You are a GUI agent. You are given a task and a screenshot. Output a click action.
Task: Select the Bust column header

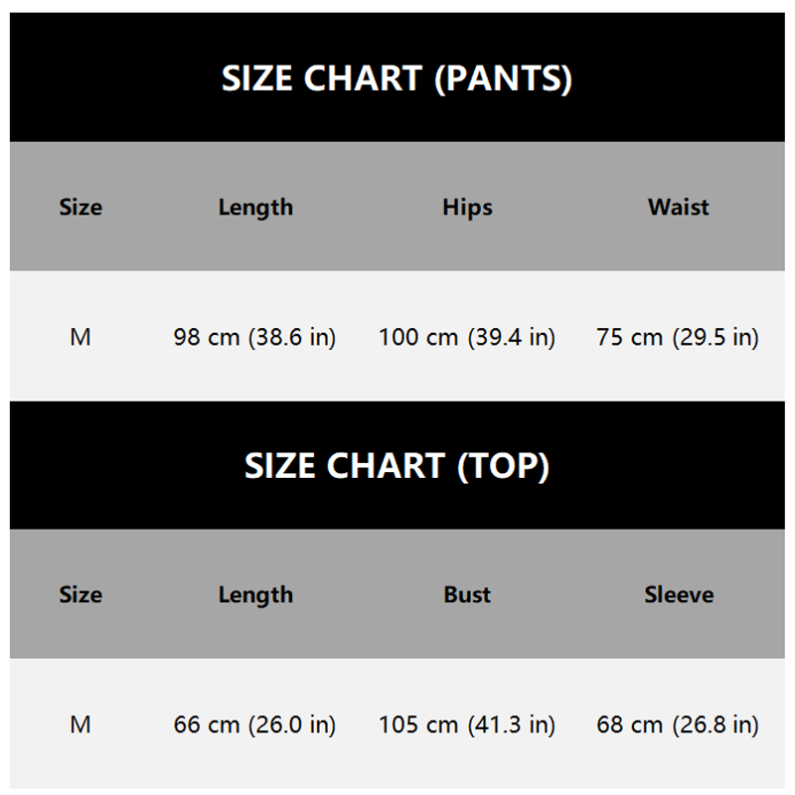467,595
